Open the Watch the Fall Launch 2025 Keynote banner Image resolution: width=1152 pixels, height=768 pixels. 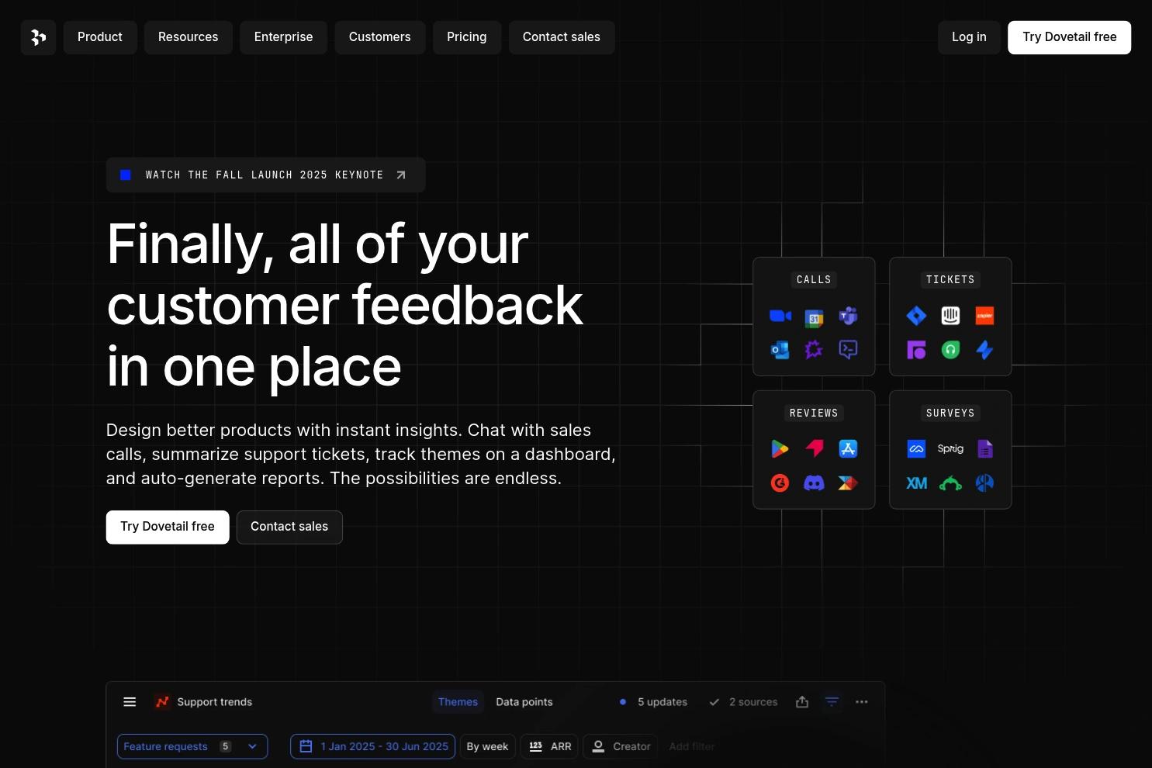(265, 175)
